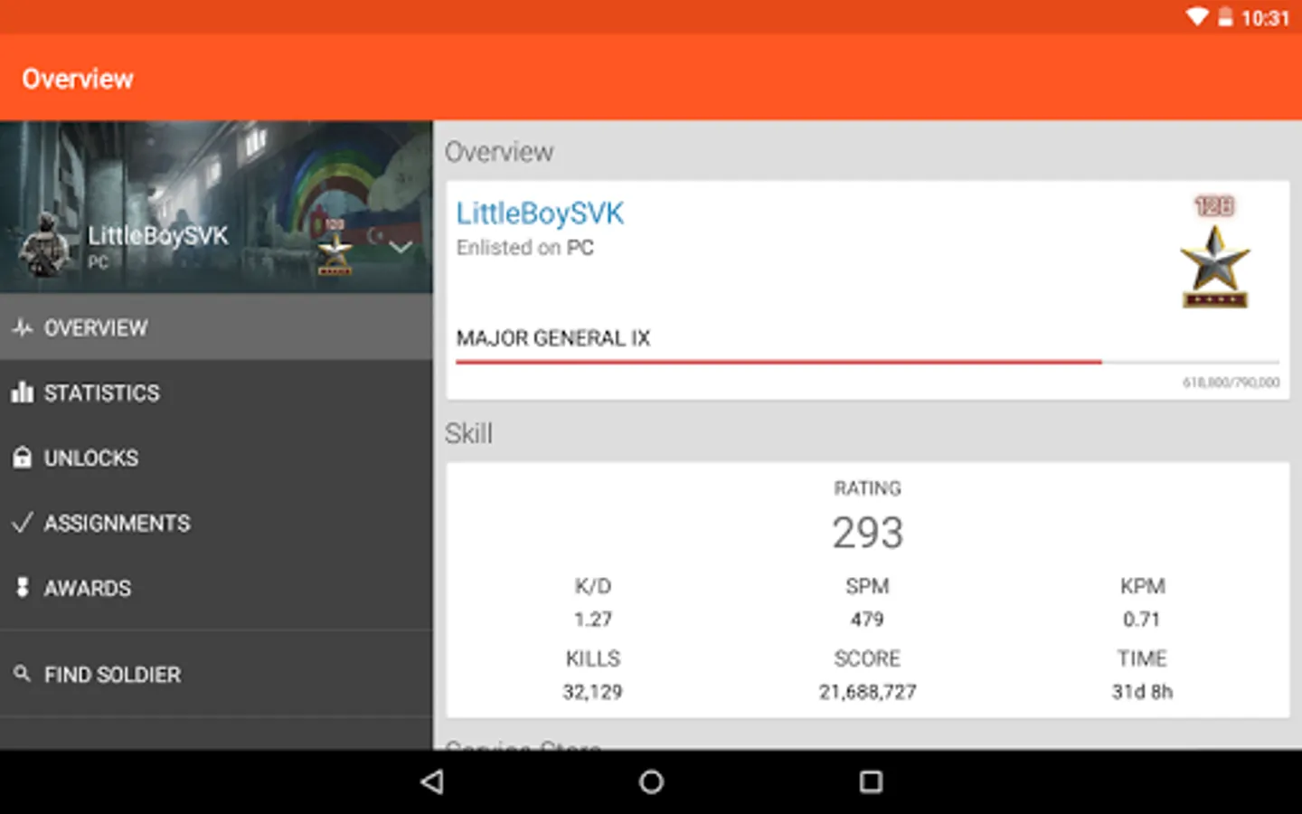1302x814 pixels.
Task: Go to the Unlocks section
Action: [x=216, y=458]
